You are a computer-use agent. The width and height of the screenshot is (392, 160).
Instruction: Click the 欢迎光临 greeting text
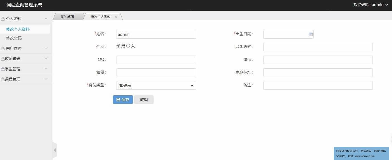click(361, 5)
